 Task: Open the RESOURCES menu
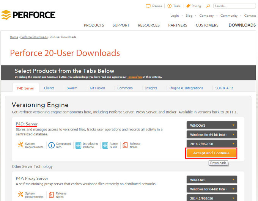tap(149, 25)
